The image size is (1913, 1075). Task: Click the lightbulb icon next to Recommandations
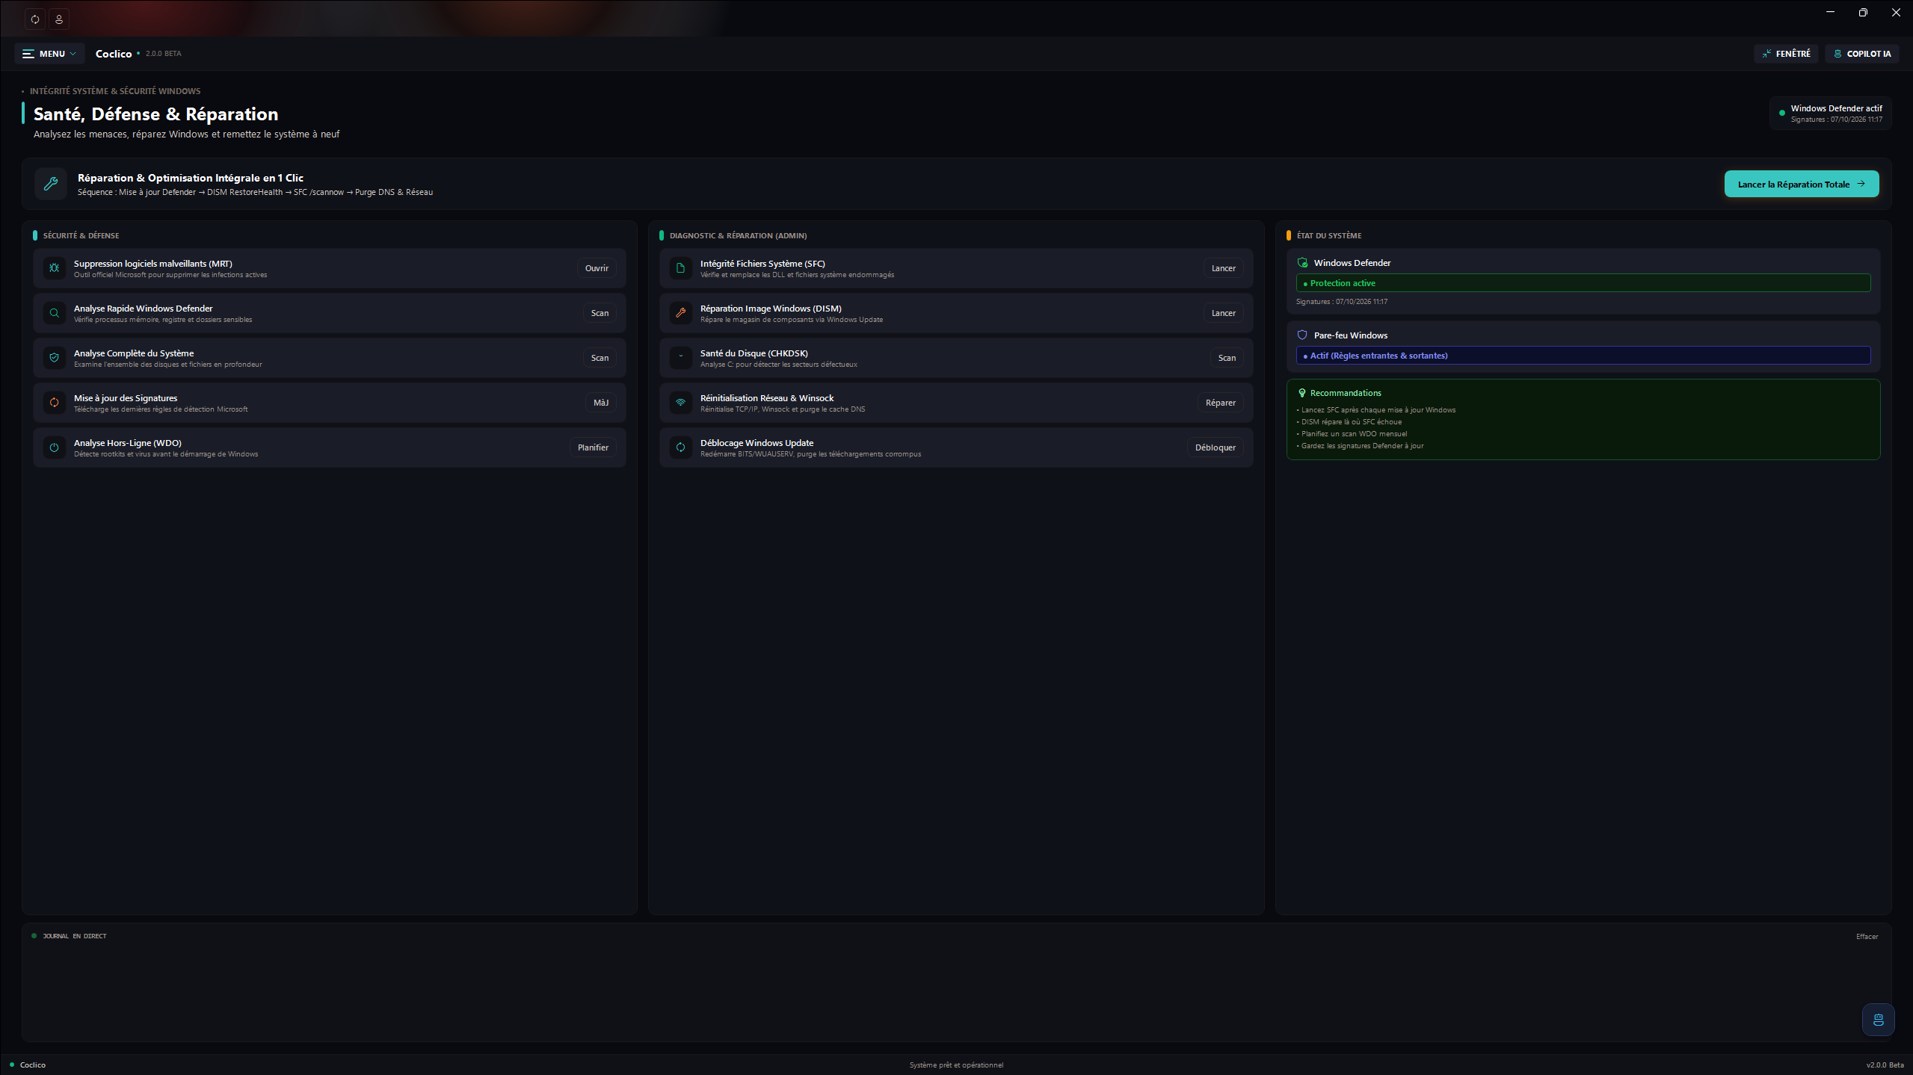click(x=1302, y=393)
